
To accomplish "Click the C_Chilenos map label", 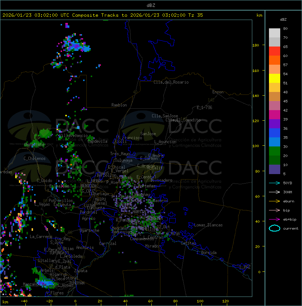I will [x=34, y=158].
